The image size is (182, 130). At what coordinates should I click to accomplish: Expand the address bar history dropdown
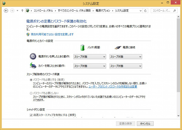pos(140,11)
